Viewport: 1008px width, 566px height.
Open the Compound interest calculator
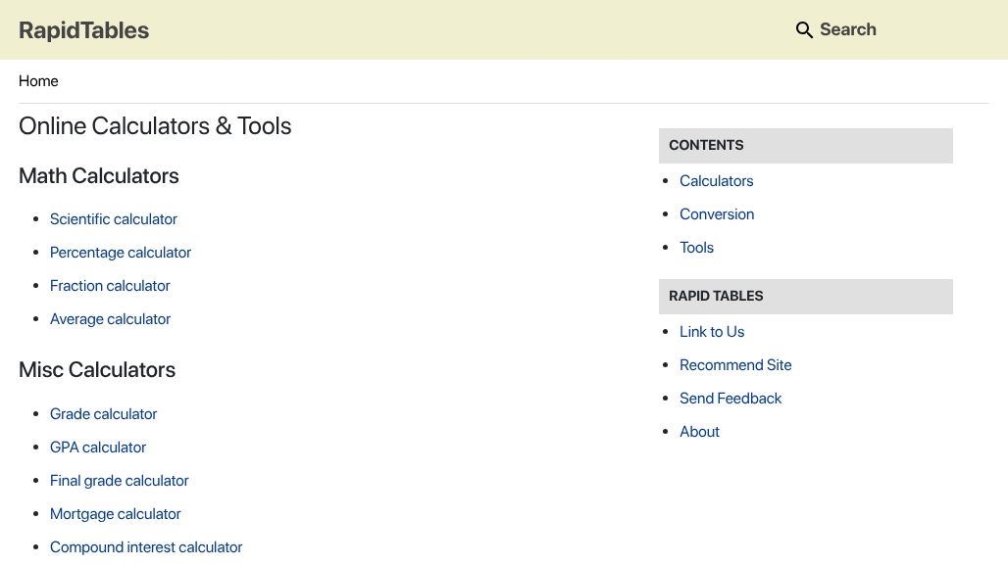coord(145,547)
